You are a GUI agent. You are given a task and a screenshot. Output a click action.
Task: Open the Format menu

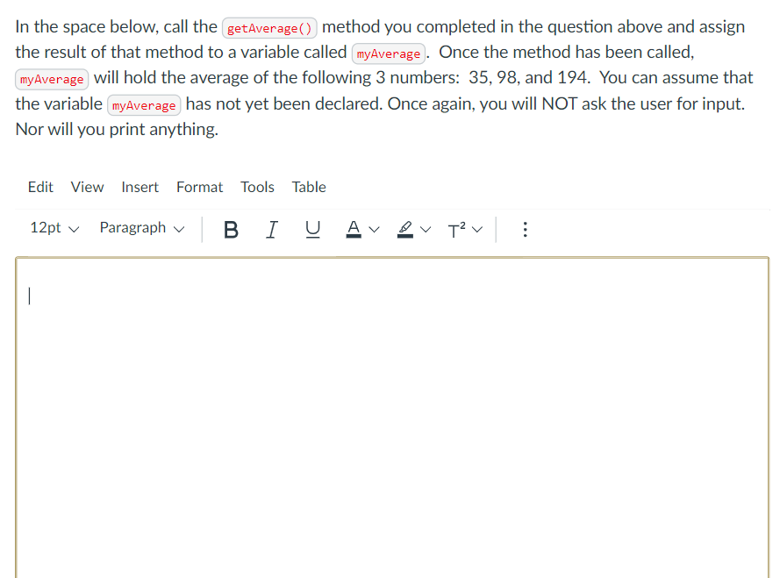[199, 187]
